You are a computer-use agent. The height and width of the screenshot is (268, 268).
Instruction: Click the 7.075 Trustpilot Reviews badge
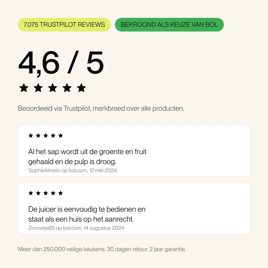pos(64,24)
